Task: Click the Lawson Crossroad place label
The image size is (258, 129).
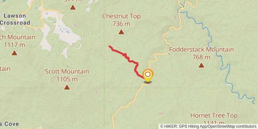Action: pyautogui.click(x=15, y=19)
